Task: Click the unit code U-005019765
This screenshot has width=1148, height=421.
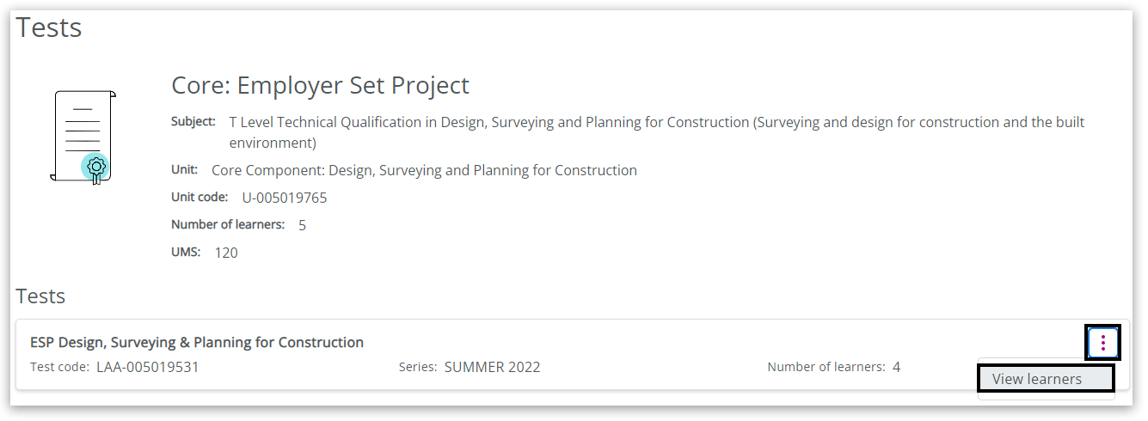Action: click(284, 198)
